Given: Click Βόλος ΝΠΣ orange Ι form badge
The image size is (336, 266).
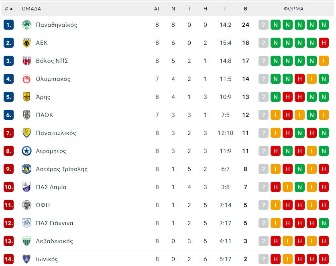Looking at the screenshot, I should tap(324, 61).
